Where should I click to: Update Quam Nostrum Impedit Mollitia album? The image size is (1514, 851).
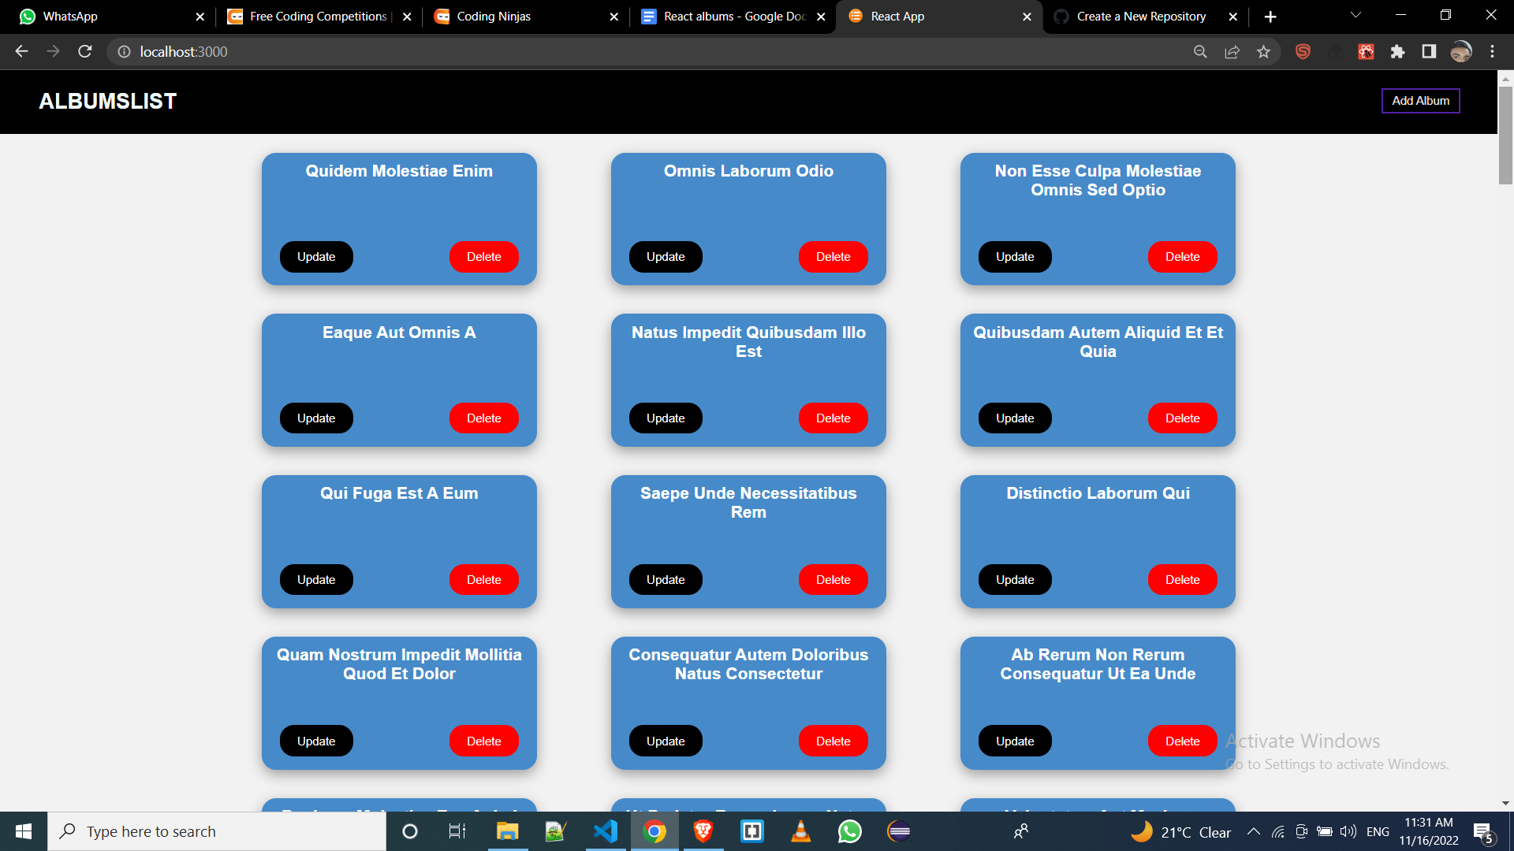[316, 741]
